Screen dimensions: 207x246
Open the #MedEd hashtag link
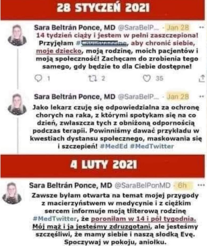114,146
